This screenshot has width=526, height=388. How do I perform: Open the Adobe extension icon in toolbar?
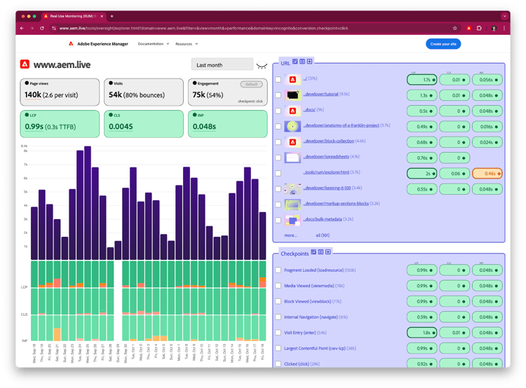pos(469,29)
